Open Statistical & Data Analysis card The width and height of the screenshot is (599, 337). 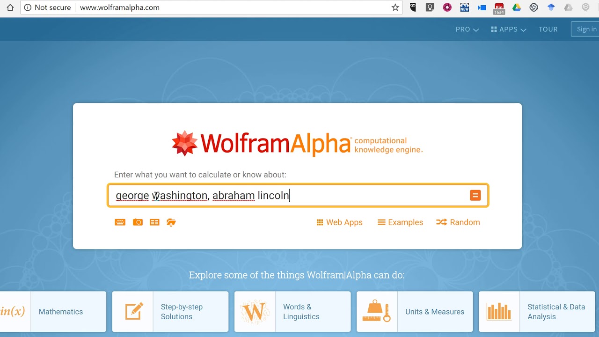click(x=537, y=312)
